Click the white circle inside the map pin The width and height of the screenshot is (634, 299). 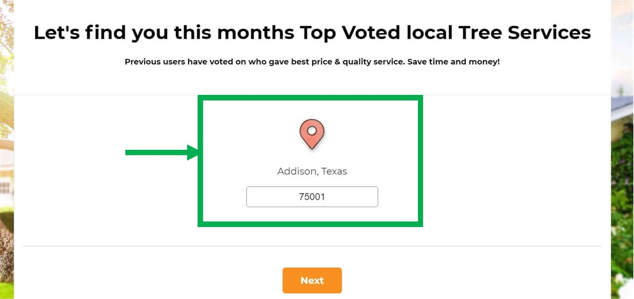[312, 131]
